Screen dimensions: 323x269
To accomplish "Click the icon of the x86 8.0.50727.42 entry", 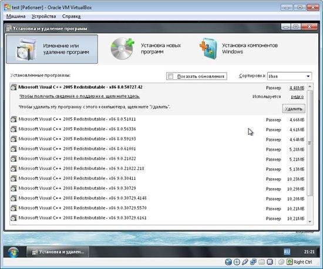I will tap(14, 87).
